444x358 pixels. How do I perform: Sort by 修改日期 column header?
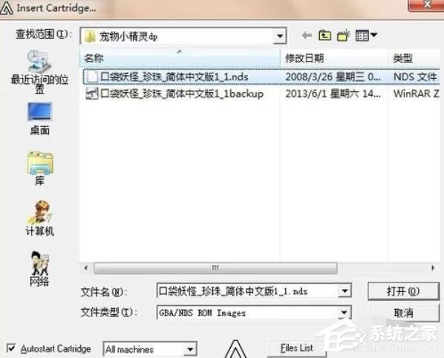coord(334,58)
